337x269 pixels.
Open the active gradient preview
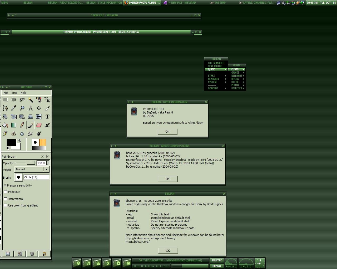(x=39, y=148)
